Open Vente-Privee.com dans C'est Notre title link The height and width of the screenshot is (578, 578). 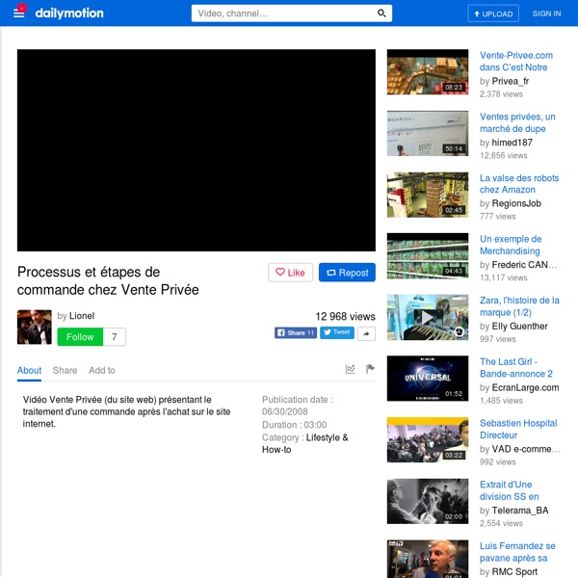[516, 62]
